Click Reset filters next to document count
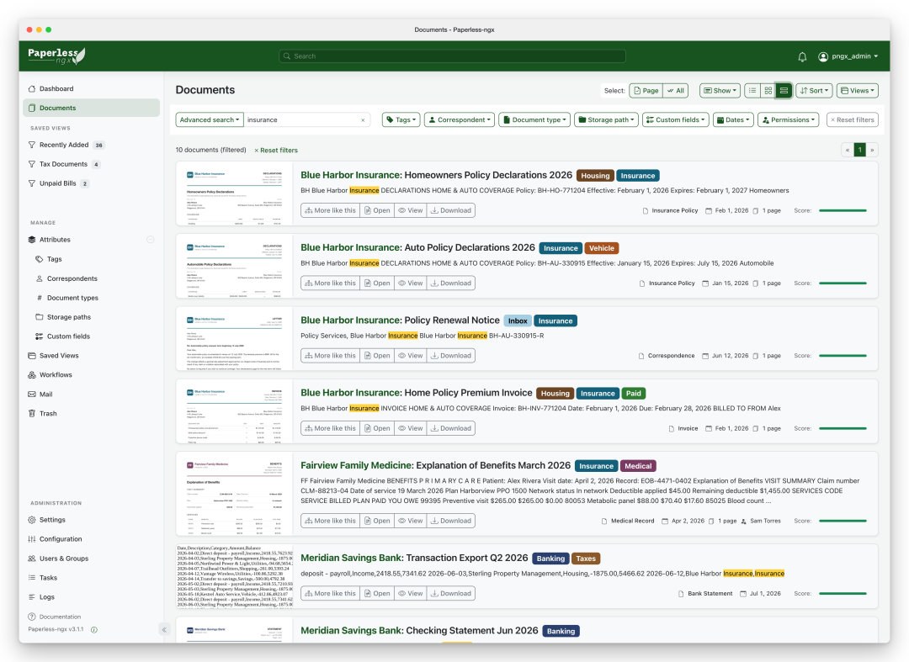This screenshot has width=909, height=662. [x=276, y=150]
